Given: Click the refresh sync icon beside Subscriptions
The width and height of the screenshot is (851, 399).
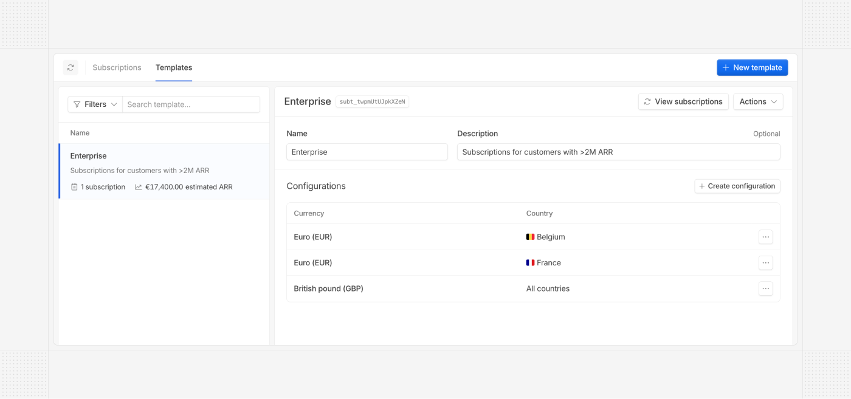Looking at the screenshot, I should pos(71,67).
